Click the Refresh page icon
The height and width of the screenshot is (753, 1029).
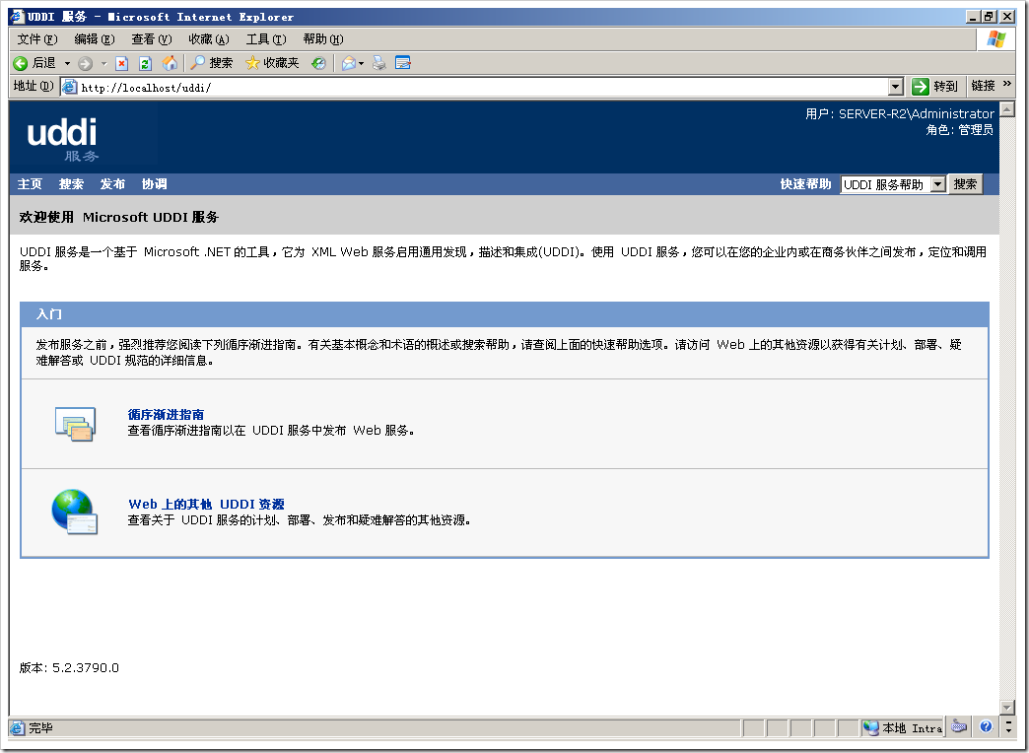pos(145,63)
